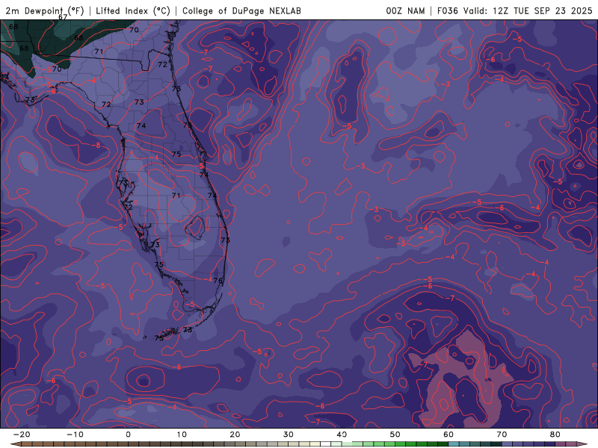598x448 pixels.
Task: Click the "-8" lifted index contour label
Action: 96,145
